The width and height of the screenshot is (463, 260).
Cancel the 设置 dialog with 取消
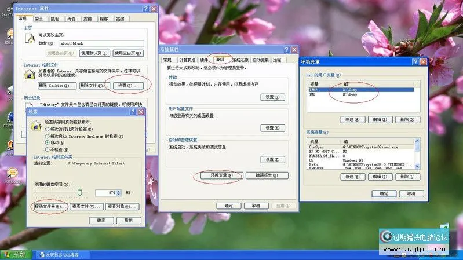tap(129, 221)
